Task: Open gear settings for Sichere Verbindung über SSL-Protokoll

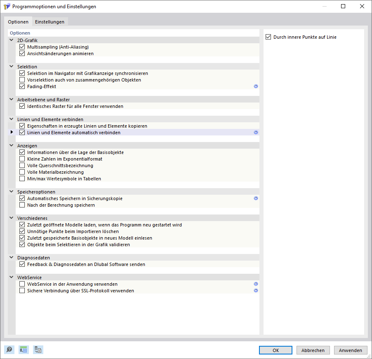Action: click(x=256, y=290)
